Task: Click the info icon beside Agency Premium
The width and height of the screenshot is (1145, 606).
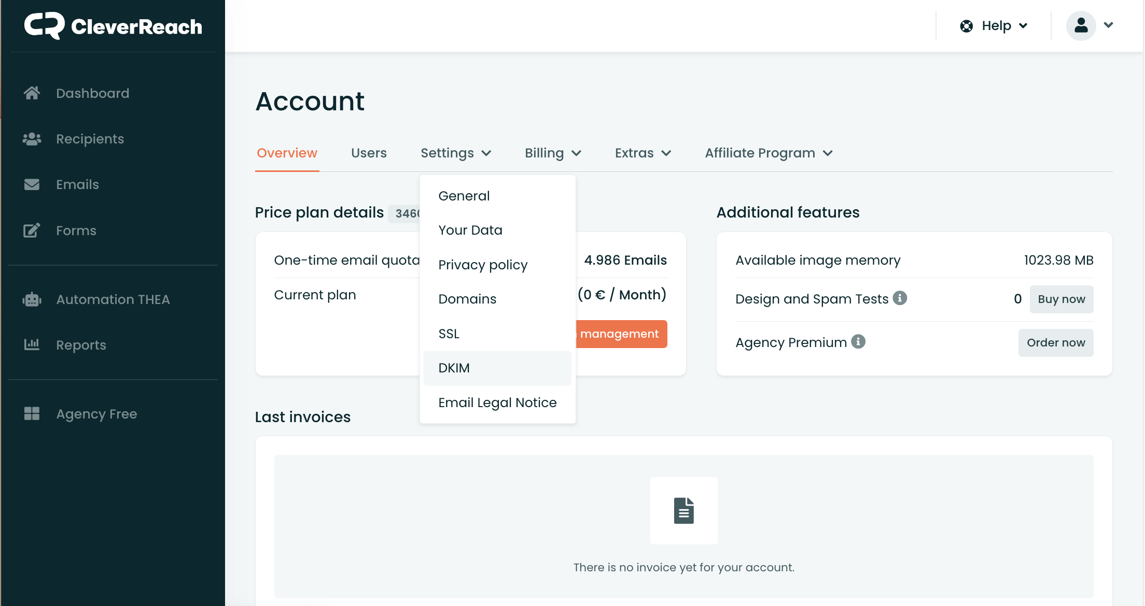Action: tap(859, 341)
